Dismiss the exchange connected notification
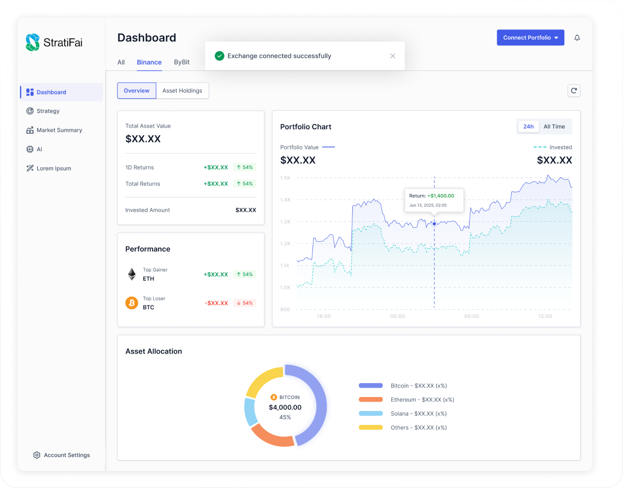623x488 pixels. (393, 56)
